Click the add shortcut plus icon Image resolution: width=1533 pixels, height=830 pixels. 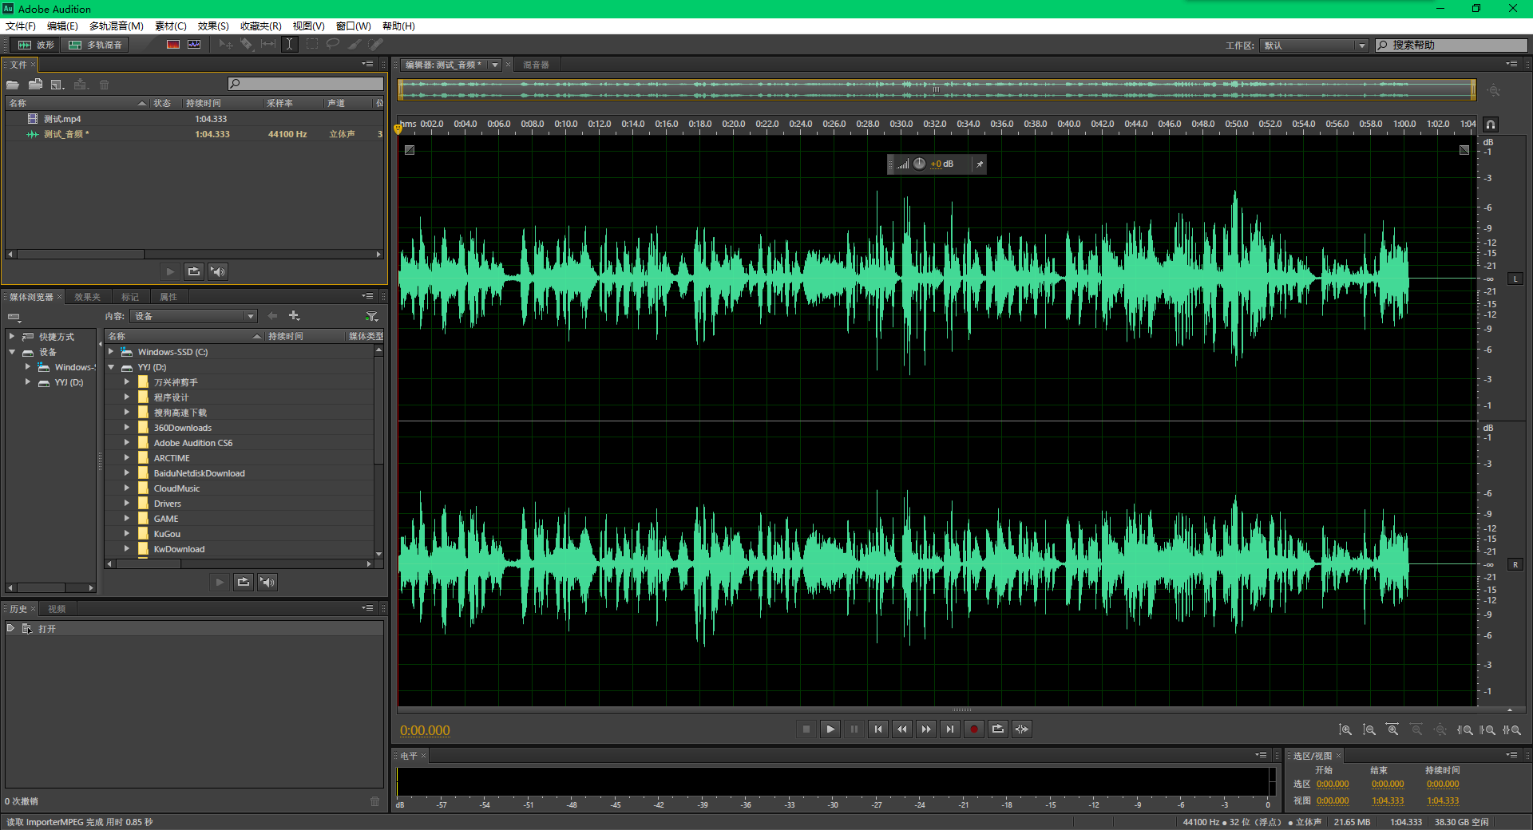tap(294, 316)
